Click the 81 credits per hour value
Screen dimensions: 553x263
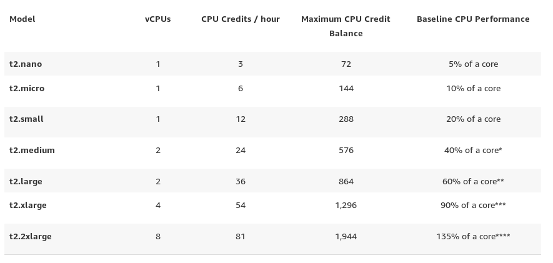[x=241, y=236]
